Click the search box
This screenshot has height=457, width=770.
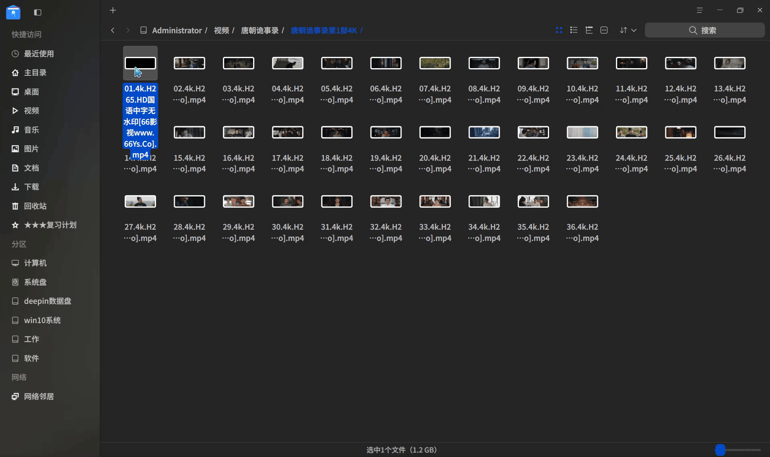705,30
